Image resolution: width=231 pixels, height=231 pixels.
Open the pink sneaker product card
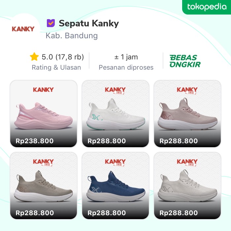click(44, 114)
